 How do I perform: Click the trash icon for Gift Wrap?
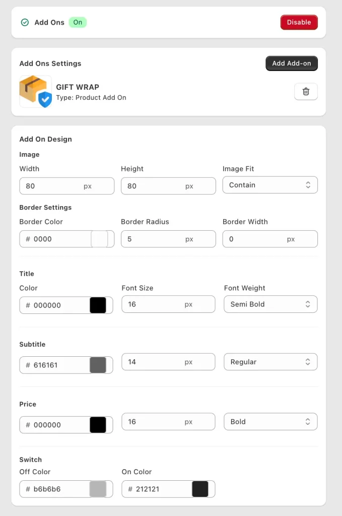point(306,92)
